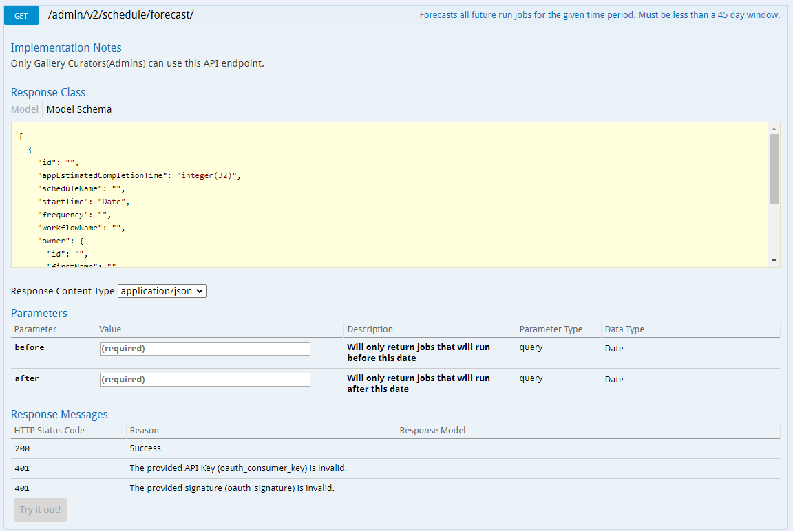Collapse the /admin/v2/schedule/forecast/ operation
Viewport: 793px width, 531px height.
pyautogui.click(x=121, y=14)
